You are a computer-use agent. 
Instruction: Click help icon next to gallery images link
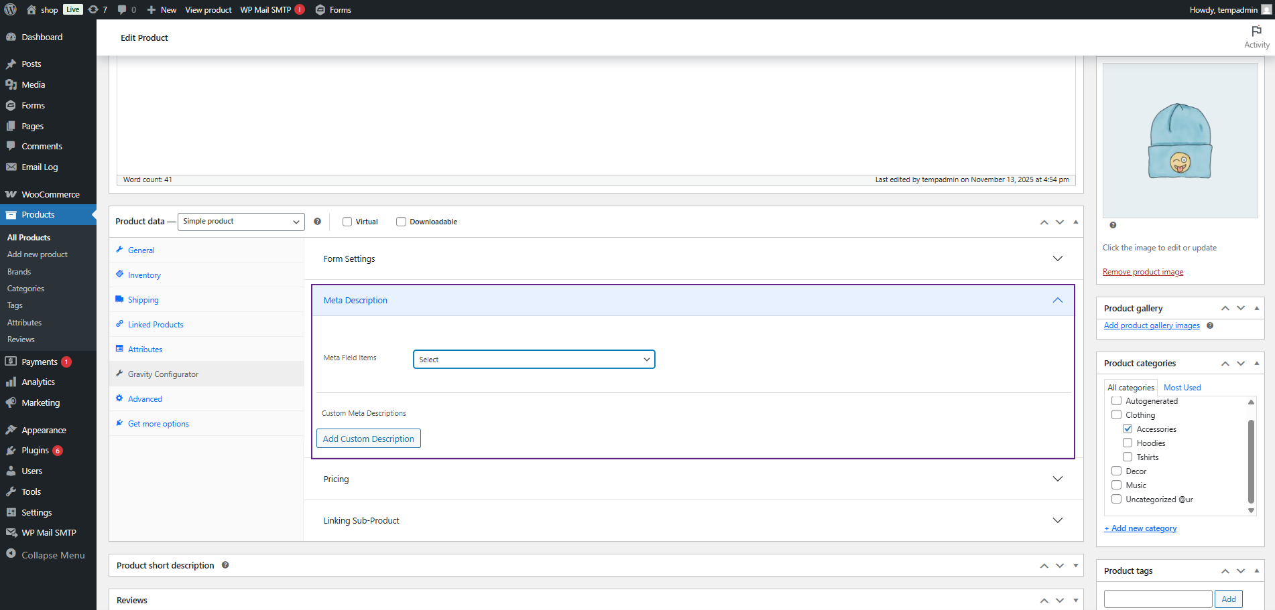pyautogui.click(x=1210, y=326)
